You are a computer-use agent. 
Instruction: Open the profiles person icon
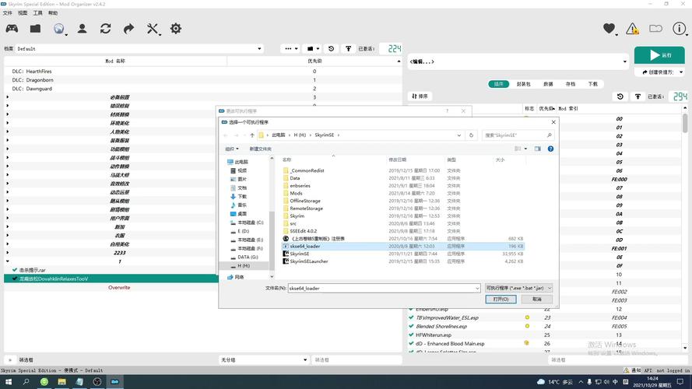[82, 29]
